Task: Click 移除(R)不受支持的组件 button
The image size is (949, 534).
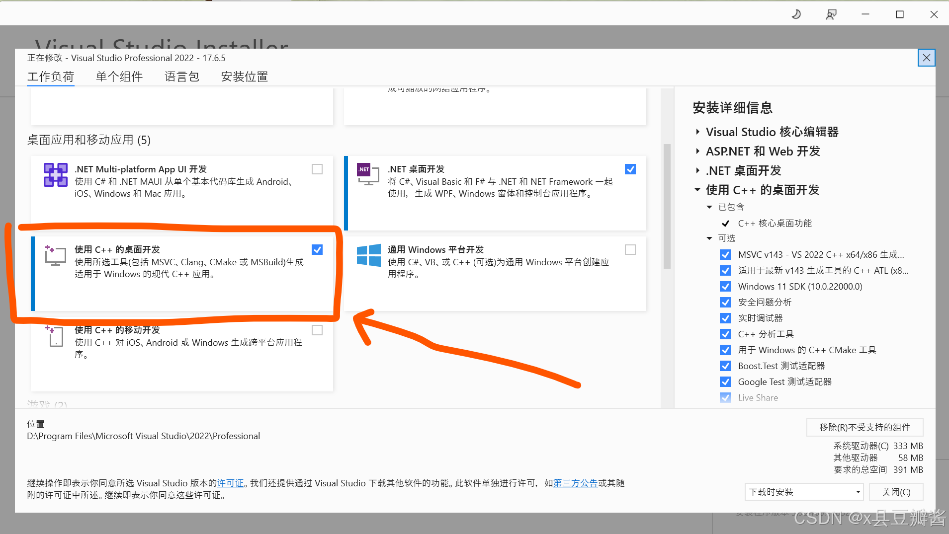Action: click(x=864, y=427)
